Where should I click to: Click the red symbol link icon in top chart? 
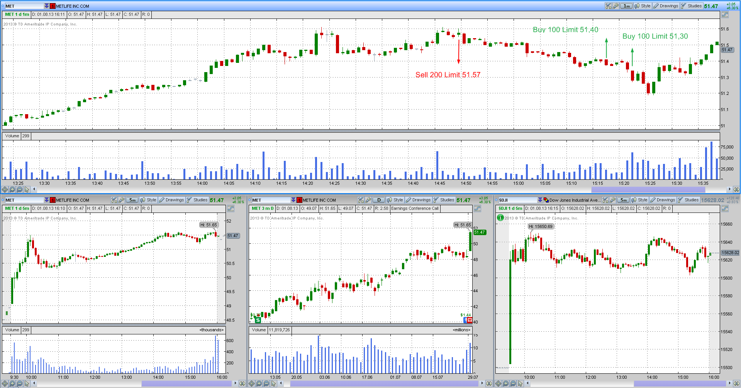coord(53,6)
